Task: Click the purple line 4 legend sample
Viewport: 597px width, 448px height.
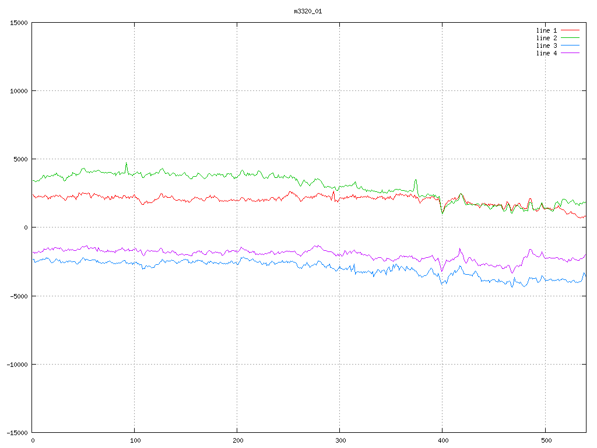Action: (570, 53)
